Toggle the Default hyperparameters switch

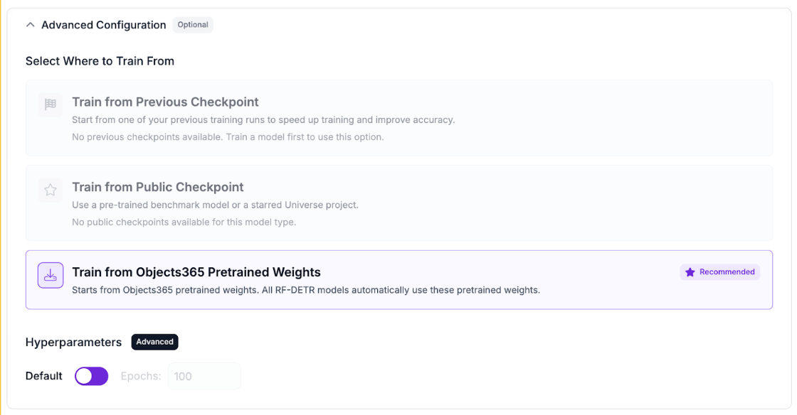pos(91,376)
